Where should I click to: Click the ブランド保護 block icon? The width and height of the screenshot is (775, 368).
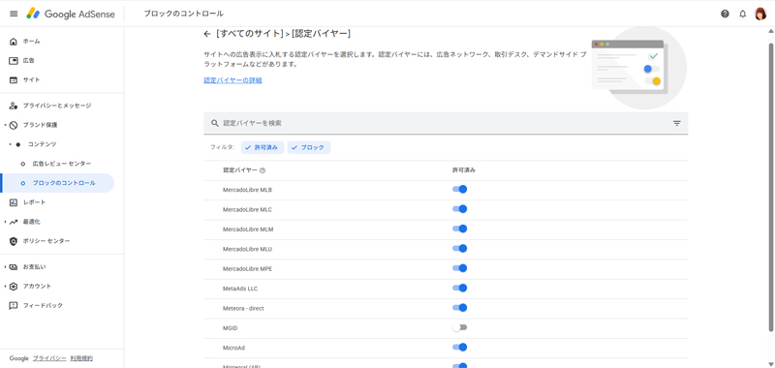pos(14,125)
